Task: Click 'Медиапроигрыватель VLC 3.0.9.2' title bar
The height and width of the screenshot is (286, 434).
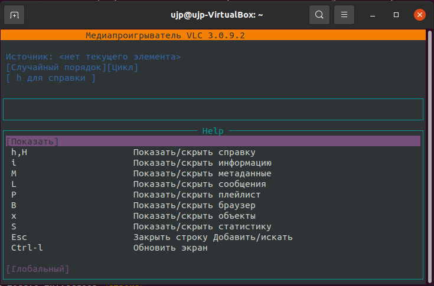Action: tap(213, 35)
